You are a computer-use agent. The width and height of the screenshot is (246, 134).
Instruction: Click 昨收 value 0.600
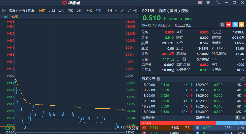[x=204, y=38]
